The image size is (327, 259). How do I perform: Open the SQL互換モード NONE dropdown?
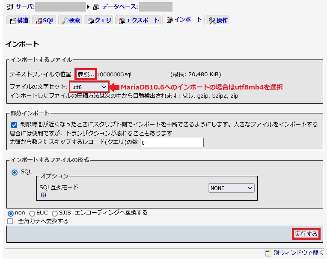click(231, 188)
